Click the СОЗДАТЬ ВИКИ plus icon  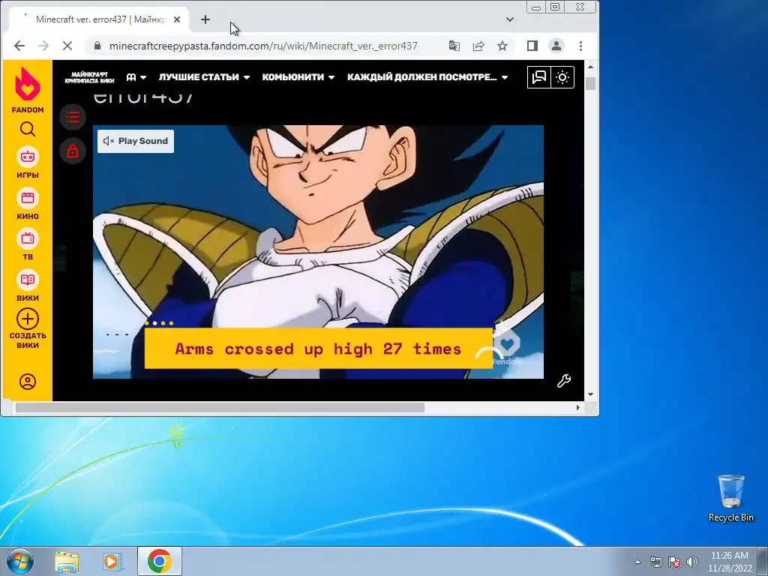point(28,319)
